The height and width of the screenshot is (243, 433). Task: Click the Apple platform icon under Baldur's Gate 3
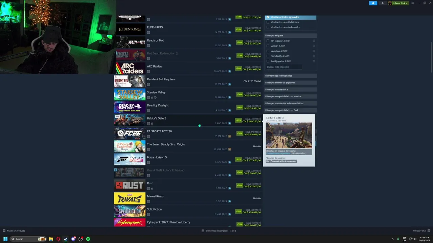152,123
